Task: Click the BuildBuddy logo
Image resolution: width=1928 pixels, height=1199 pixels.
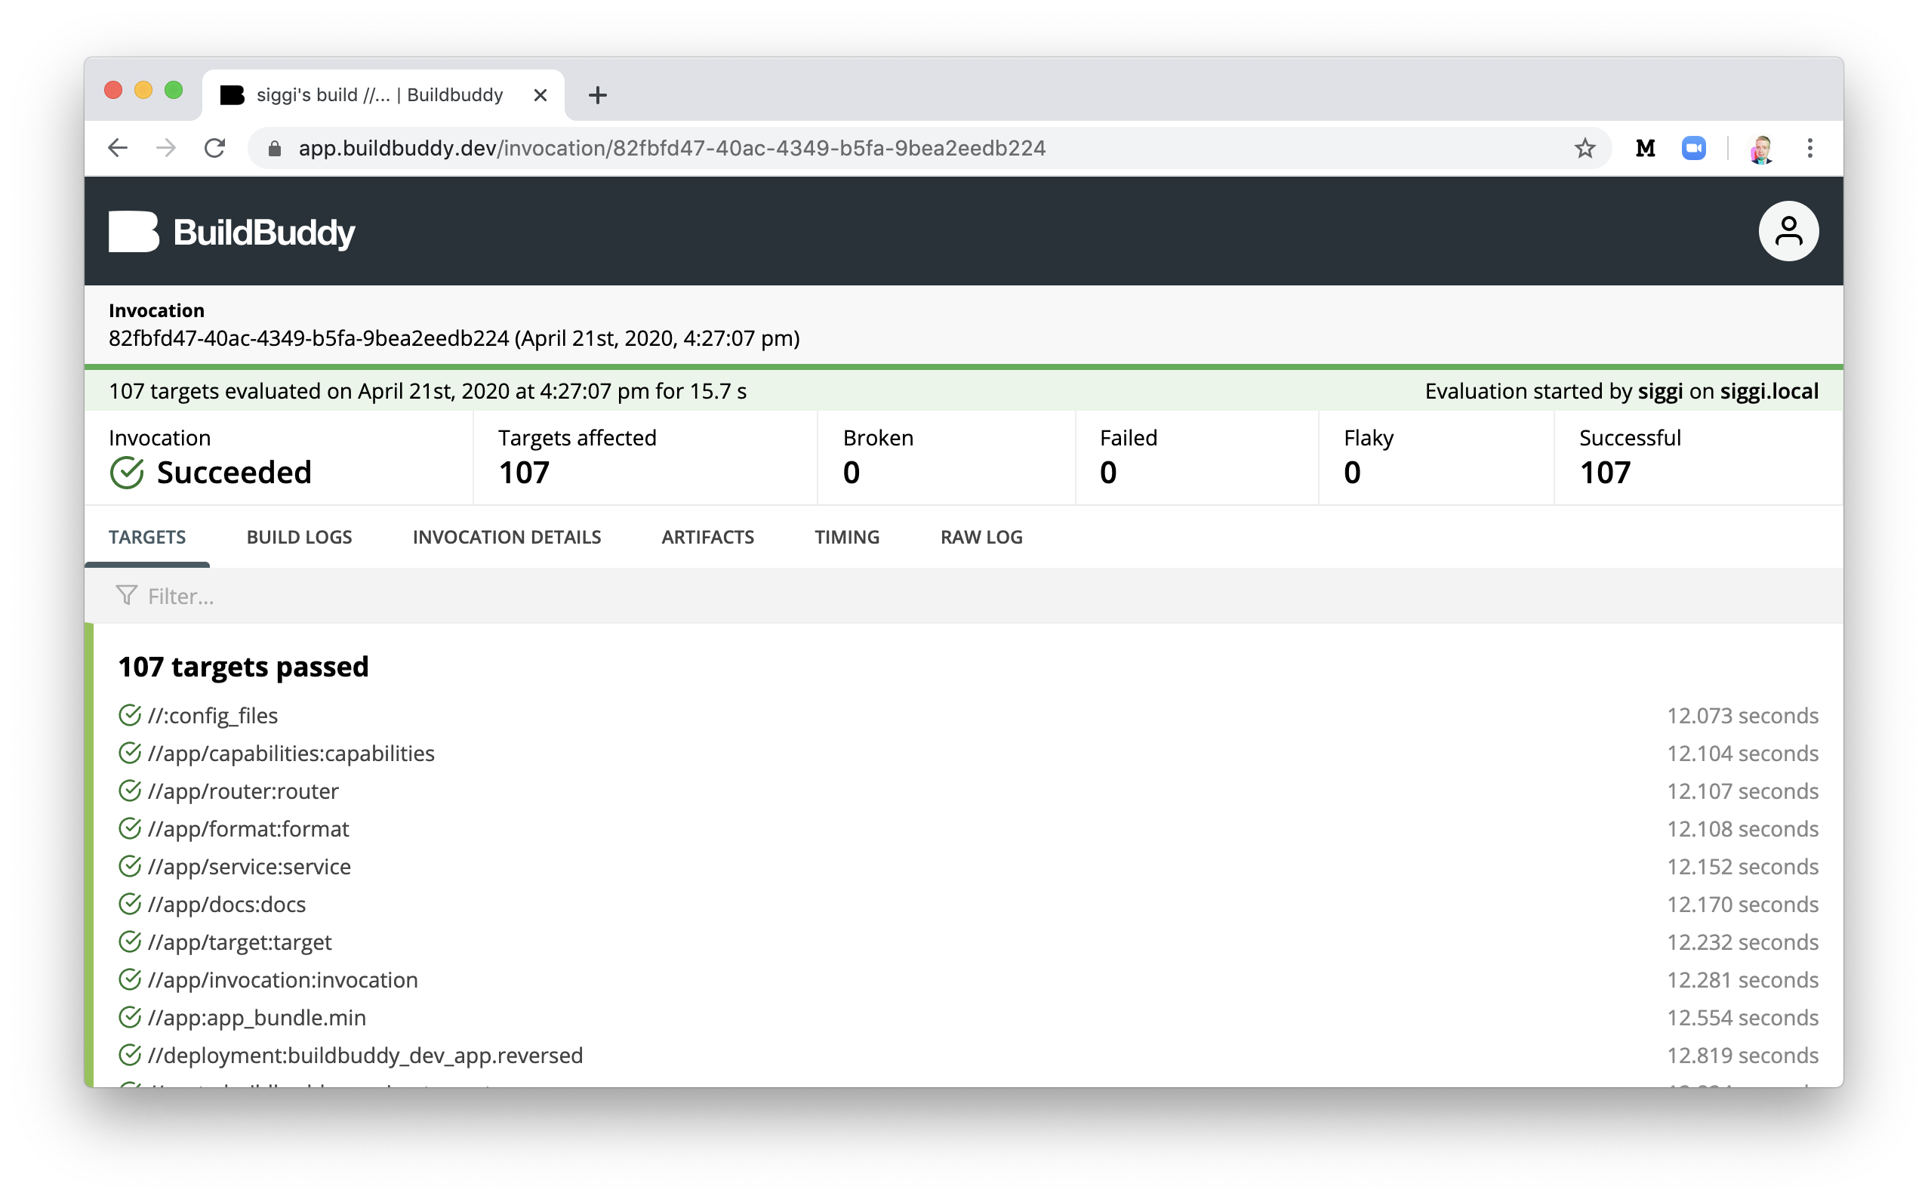Action: tap(232, 232)
